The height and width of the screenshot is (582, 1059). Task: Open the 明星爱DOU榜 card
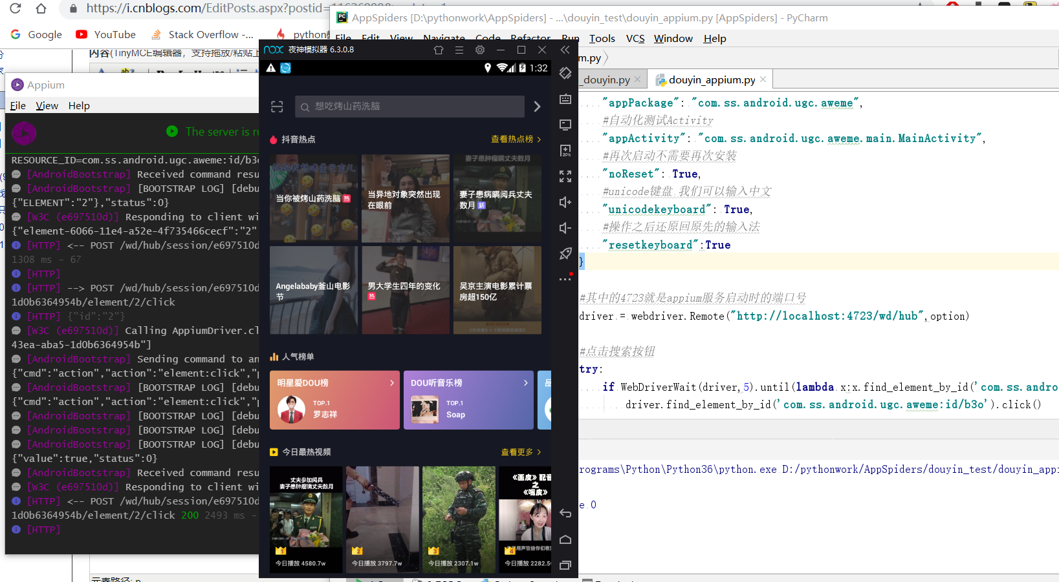pos(334,400)
